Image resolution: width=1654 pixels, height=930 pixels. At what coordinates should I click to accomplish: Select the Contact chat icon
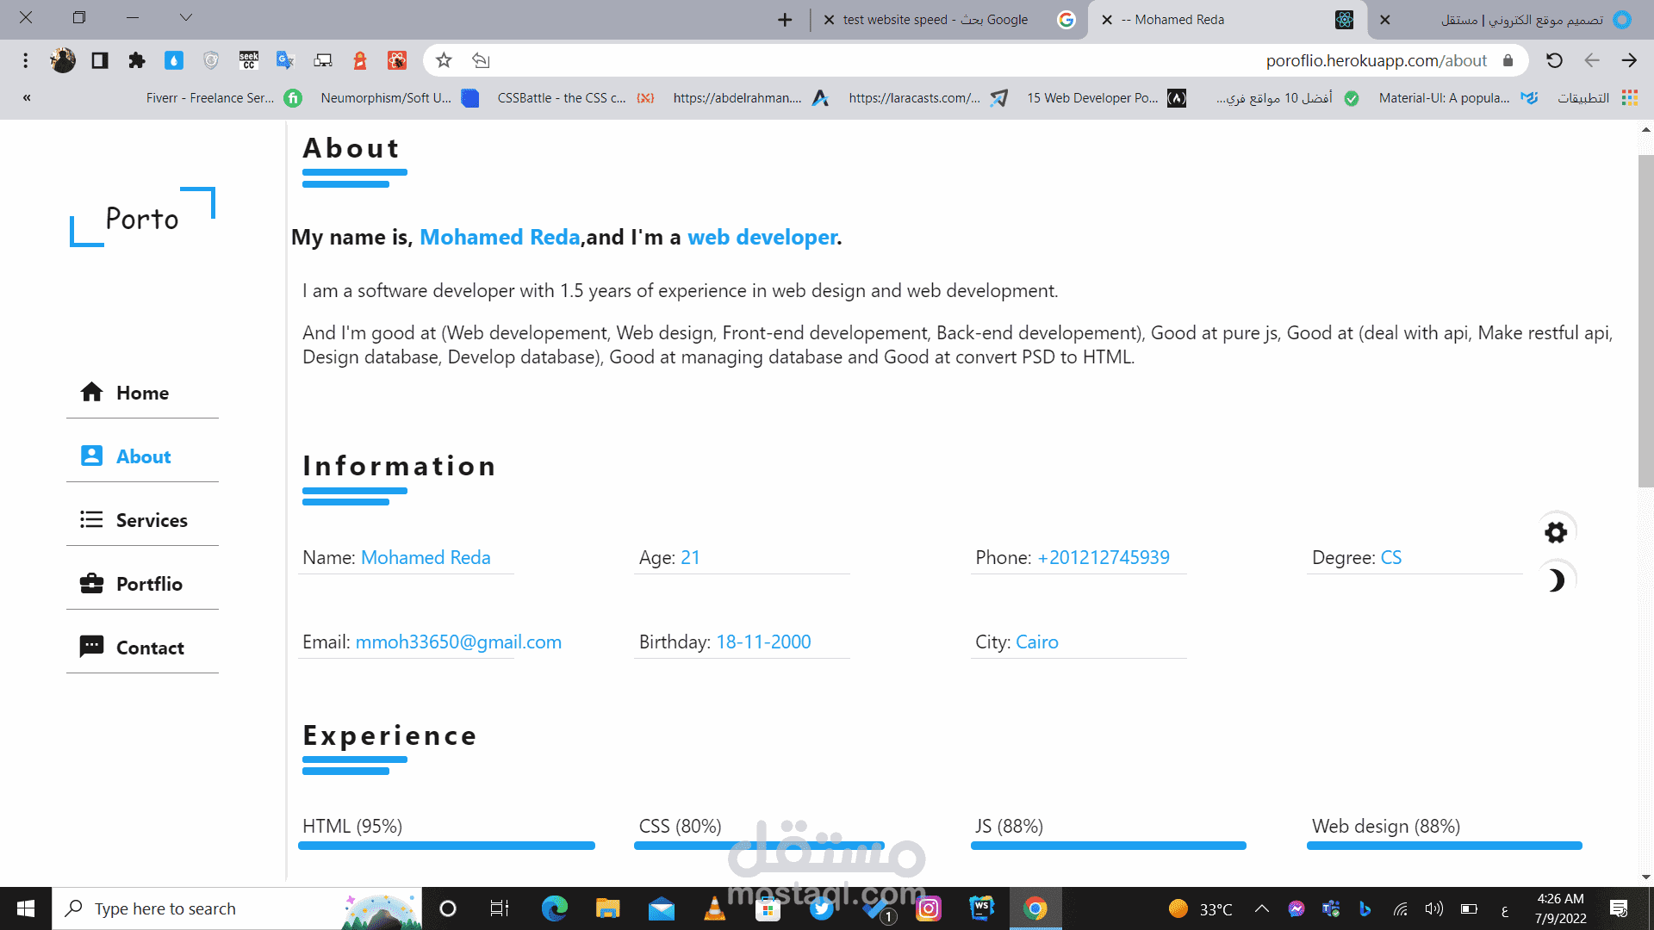point(91,647)
